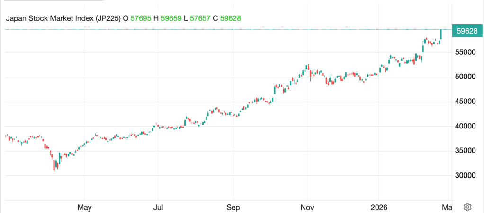Viewport: 484px width, 213px height.
Task: Click the Sep label on time axis
Action: 233,207
